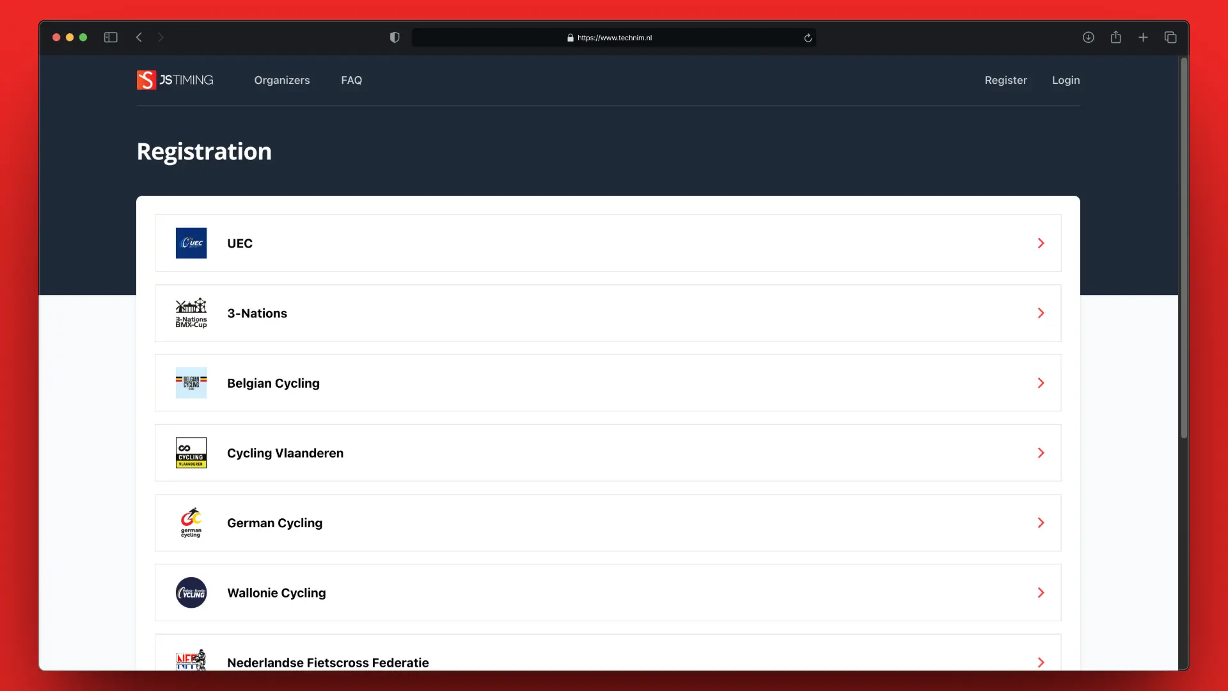Click the JS Timing logo
1228x691 pixels.
point(175,80)
